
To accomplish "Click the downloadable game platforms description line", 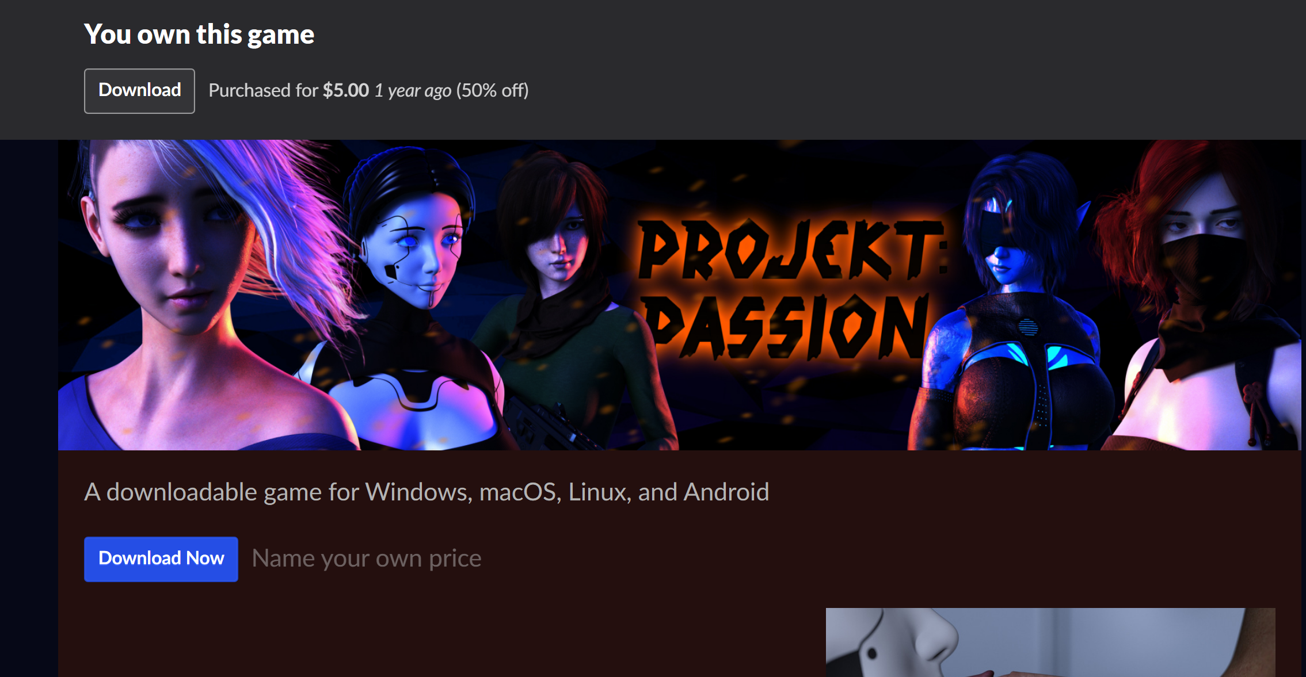I will (427, 492).
